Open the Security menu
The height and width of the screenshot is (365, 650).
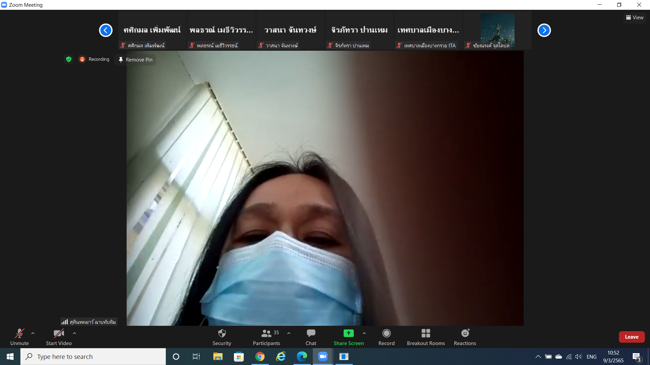click(222, 337)
